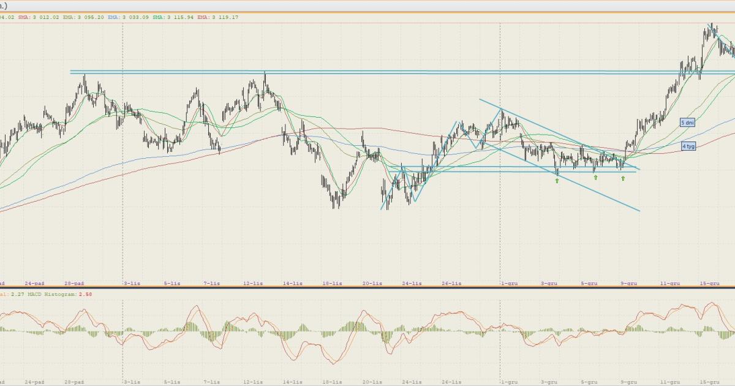Viewport: 735px width, 386px height.
Task: Select the middle green up-arrow marker
Action: [595, 178]
